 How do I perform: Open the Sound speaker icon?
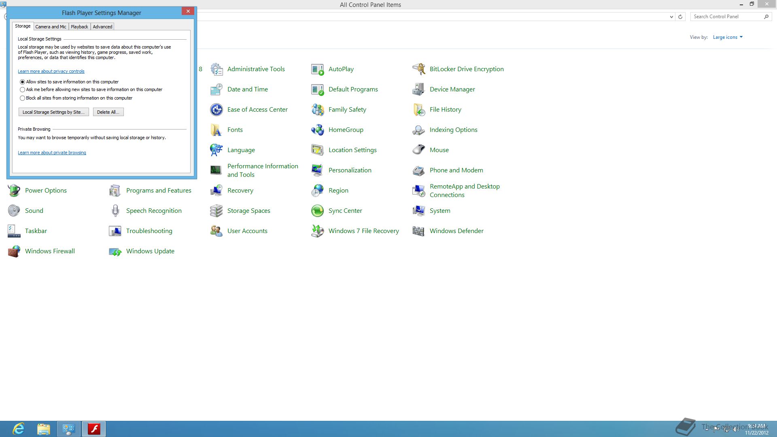tap(14, 211)
